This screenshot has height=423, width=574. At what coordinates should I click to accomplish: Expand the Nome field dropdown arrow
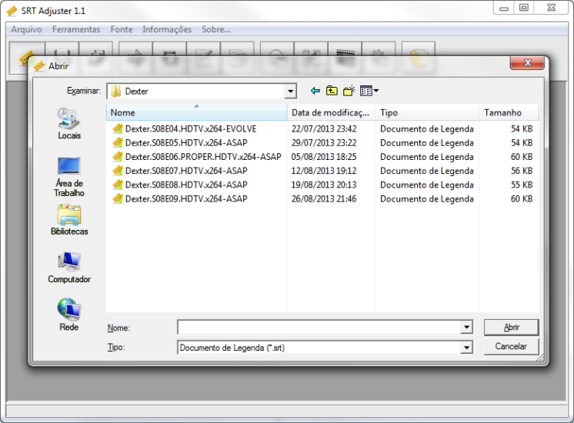466,327
